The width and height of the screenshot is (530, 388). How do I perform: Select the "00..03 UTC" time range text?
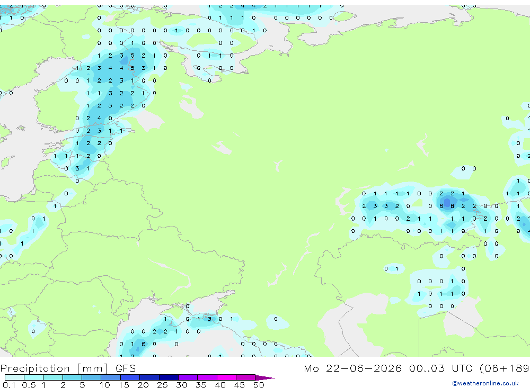coord(440,368)
